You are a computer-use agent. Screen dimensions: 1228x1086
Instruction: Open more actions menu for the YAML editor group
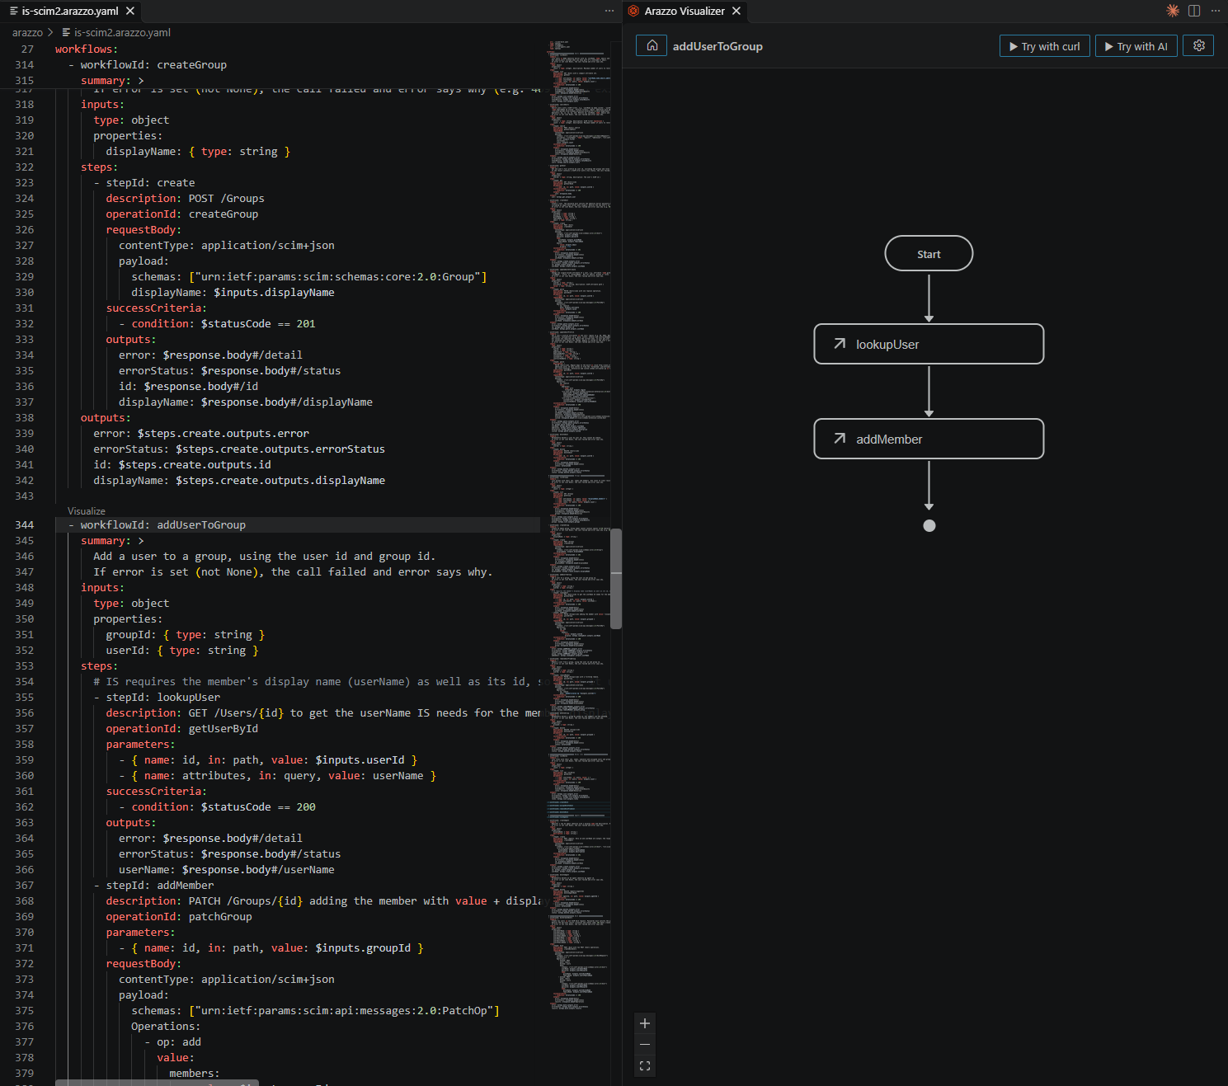coord(609,11)
